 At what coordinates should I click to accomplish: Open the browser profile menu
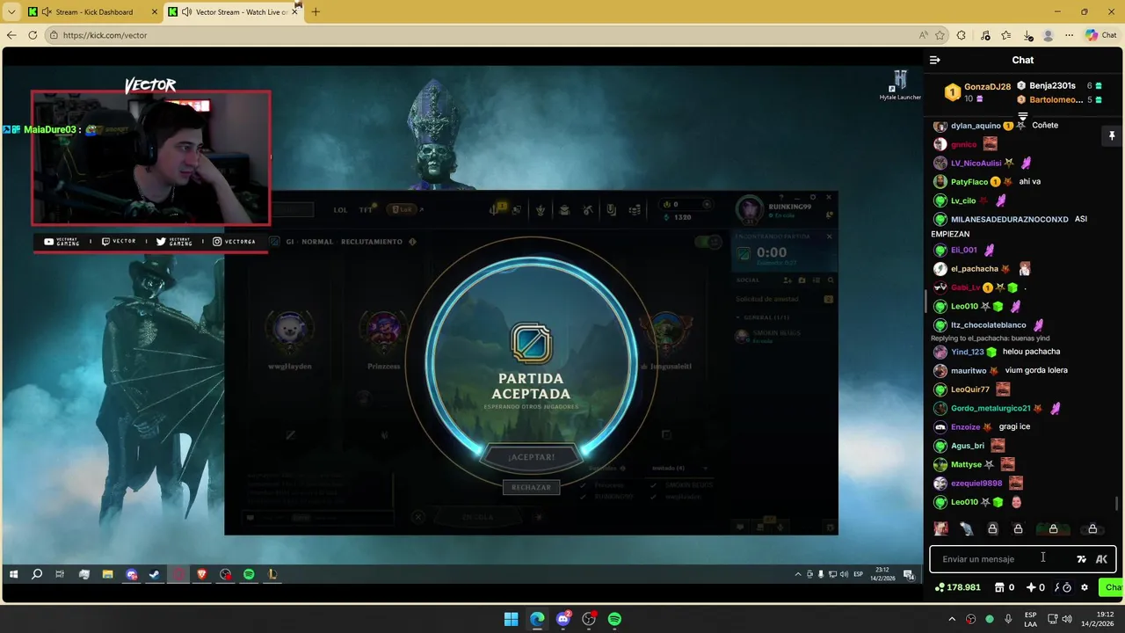point(1048,35)
